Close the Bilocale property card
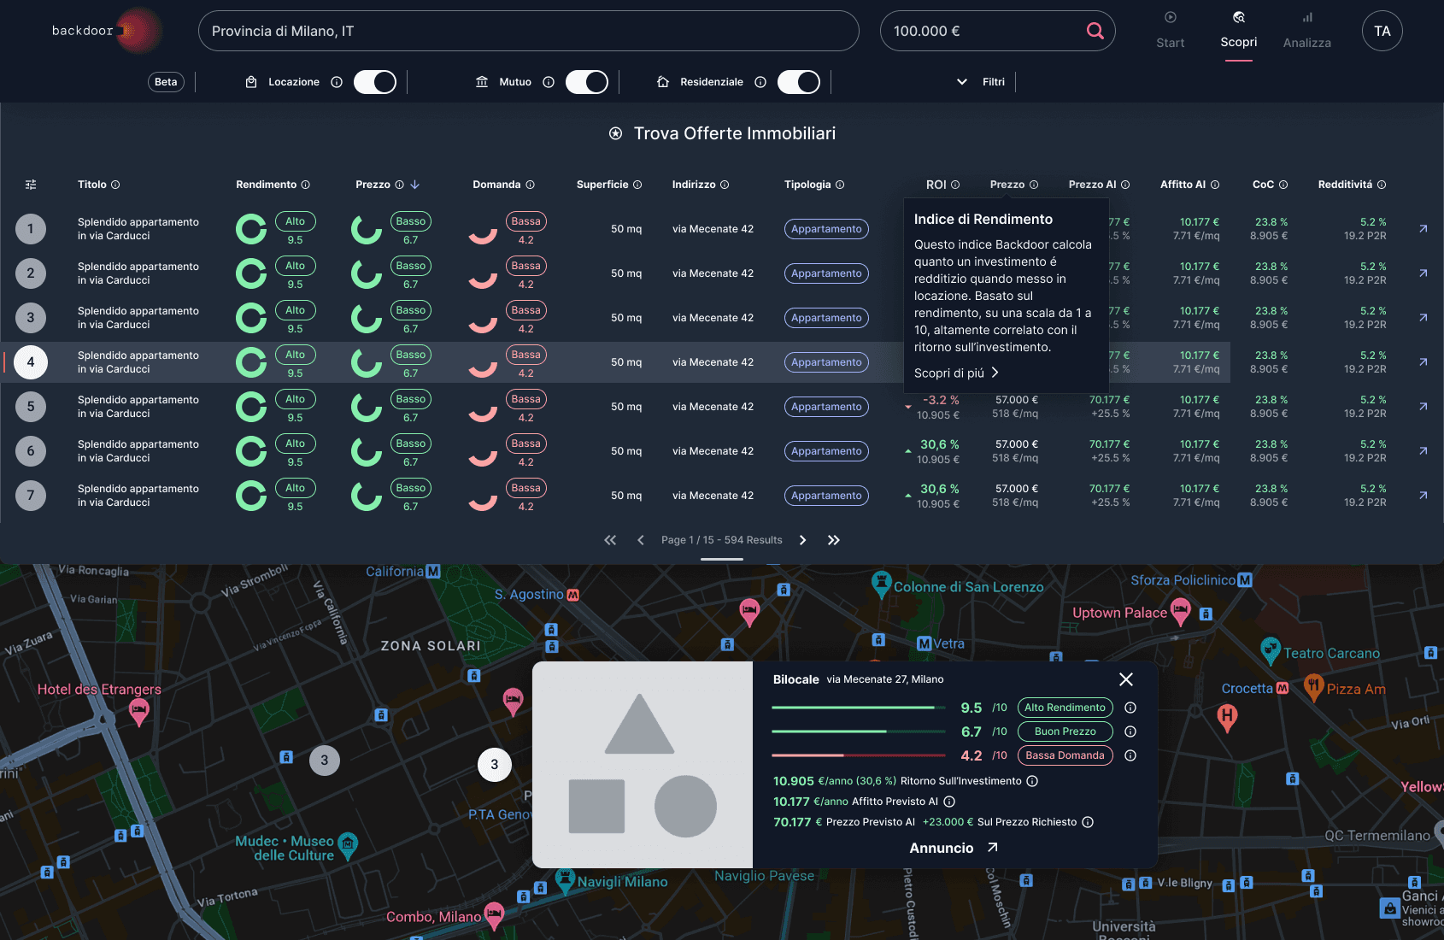The height and width of the screenshot is (940, 1444). coord(1126,679)
